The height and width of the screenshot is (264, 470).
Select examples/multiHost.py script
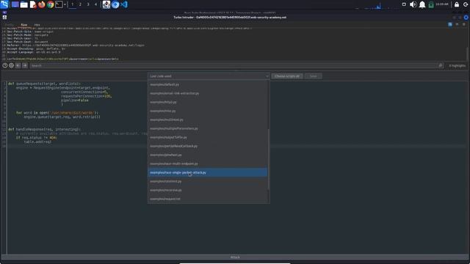pos(208,120)
